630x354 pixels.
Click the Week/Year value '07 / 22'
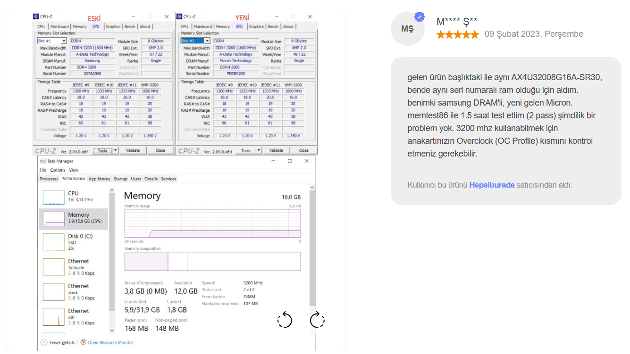[x=156, y=54]
